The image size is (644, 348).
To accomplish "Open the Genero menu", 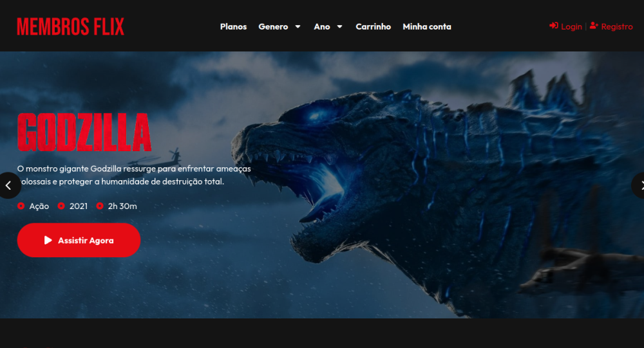I will [273, 26].
